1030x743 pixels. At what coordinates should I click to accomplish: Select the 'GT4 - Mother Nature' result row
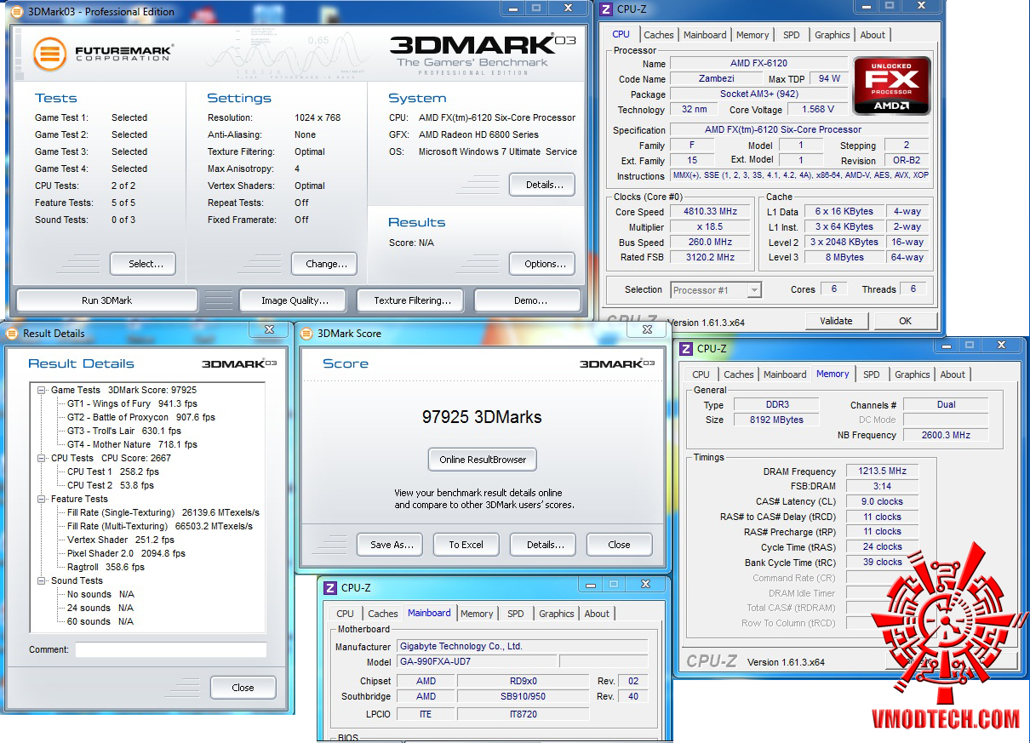132,444
